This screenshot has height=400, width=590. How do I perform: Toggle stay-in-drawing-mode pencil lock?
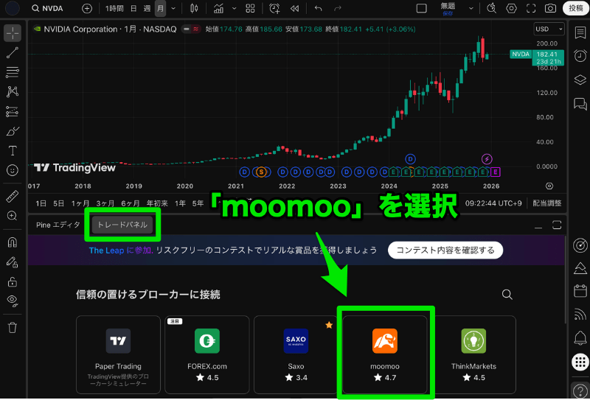(x=13, y=262)
